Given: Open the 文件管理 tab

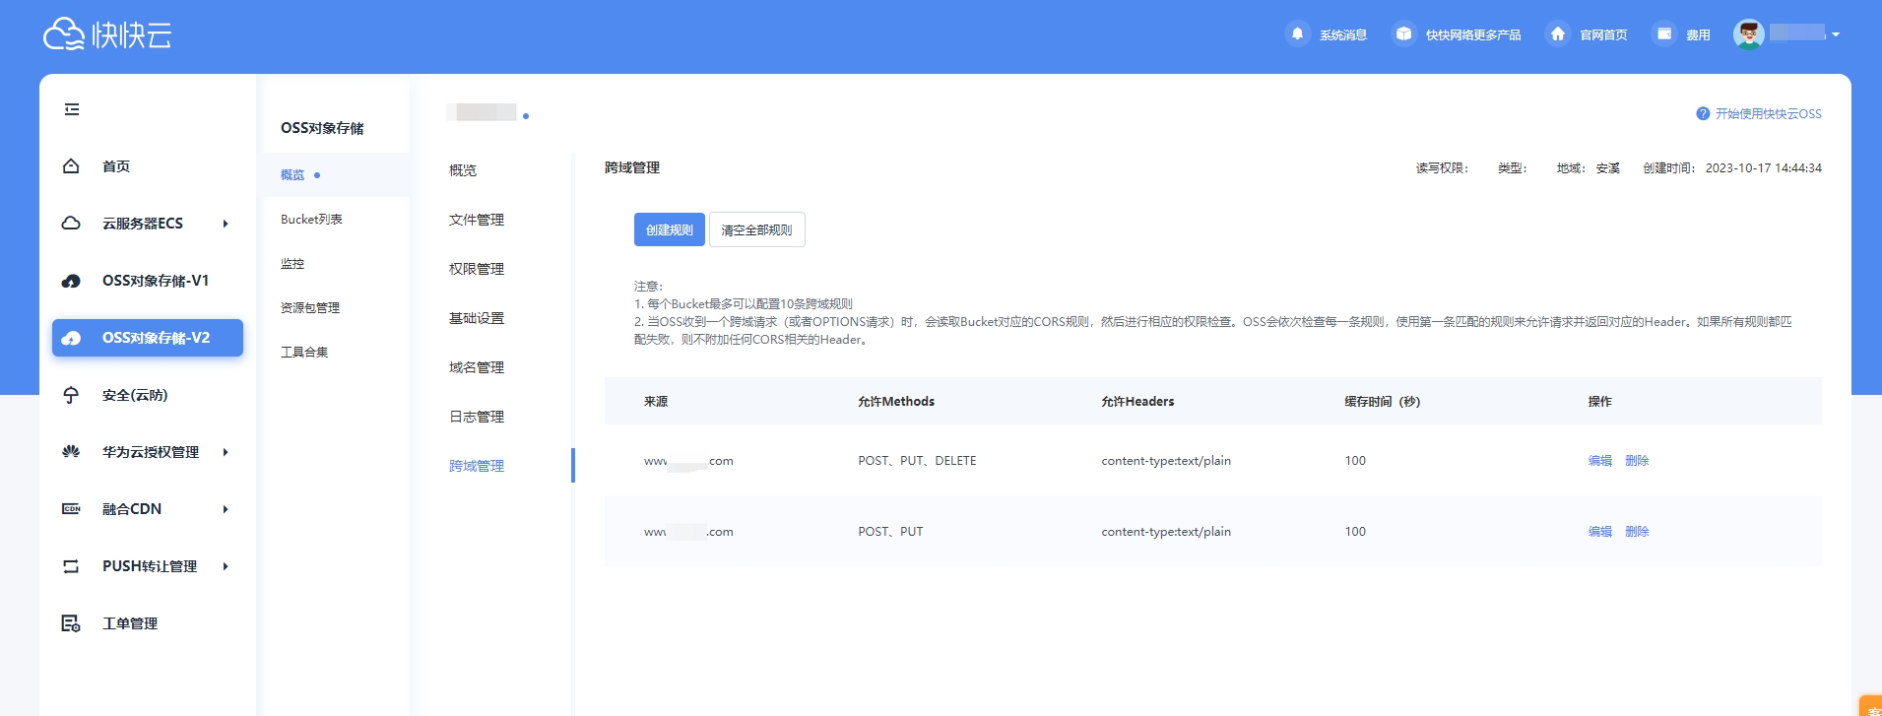Looking at the screenshot, I should click(x=477, y=220).
